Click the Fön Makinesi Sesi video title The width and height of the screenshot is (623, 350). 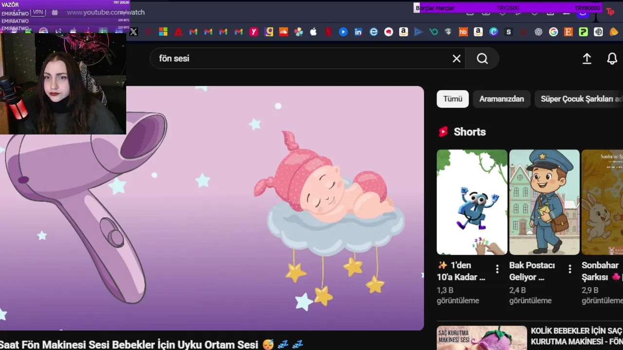(151, 345)
